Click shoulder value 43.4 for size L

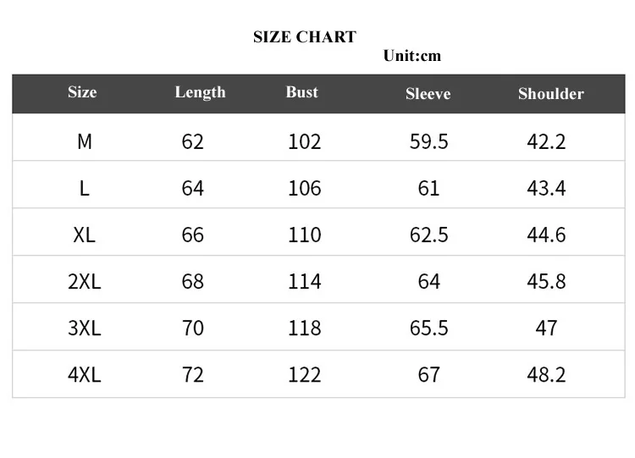[x=546, y=188]
